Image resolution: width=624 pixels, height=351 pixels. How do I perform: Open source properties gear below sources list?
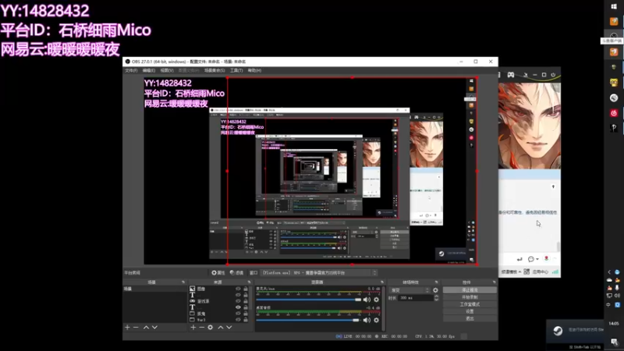210,327
